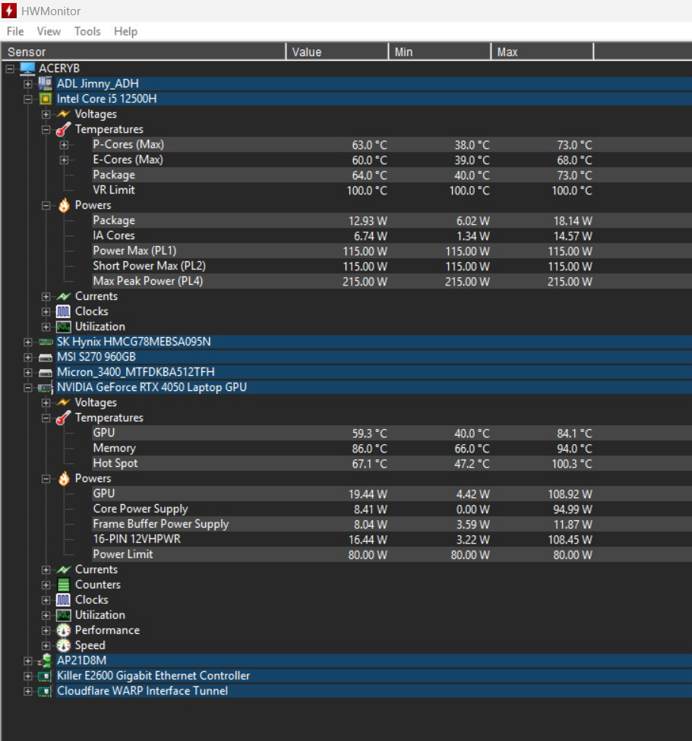Expand the SK Hynix HMCG78MEBSA095N node
Viewport: 692px width, 741px height.
(28, 342)
